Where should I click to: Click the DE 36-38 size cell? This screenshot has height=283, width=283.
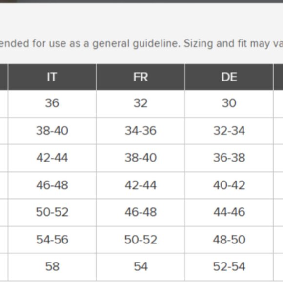(229, 158)
